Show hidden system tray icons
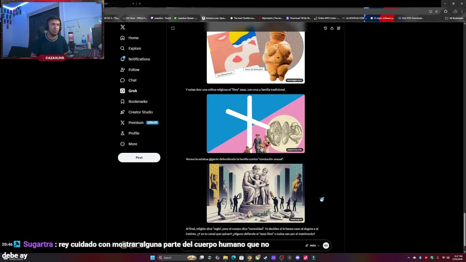Screen dimensions: 466x262 click(x=408, y=258)
